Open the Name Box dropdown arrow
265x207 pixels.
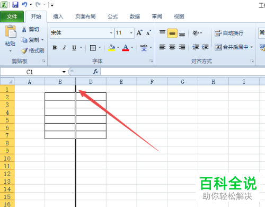(x=64, y=72)
